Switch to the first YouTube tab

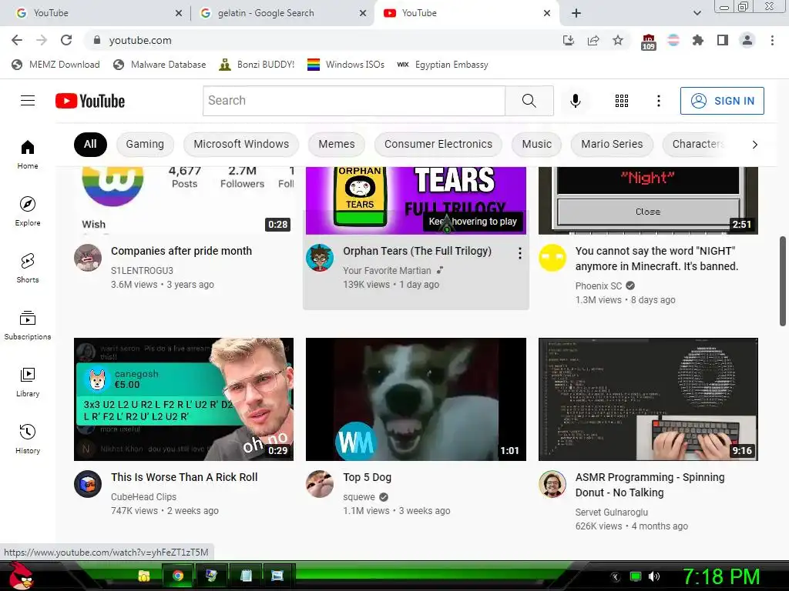(98, 13)
